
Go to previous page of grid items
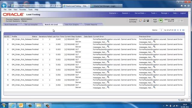[178, 30]
